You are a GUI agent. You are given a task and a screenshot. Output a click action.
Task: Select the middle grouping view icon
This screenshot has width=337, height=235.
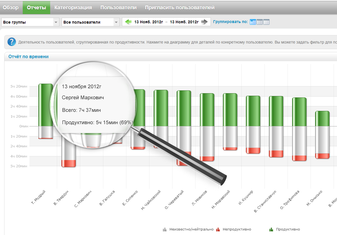(x=260, y=22)
